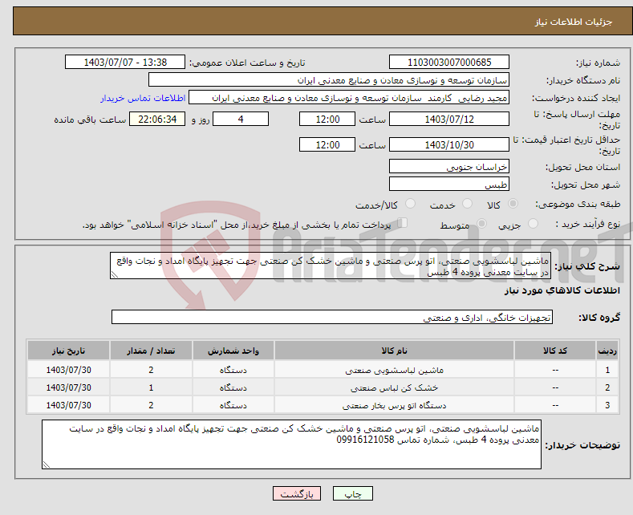633x515 pixels.
Task: Click the item name دستگاه اتو پرس بخار صنعتی
Action: coord(394,405)
